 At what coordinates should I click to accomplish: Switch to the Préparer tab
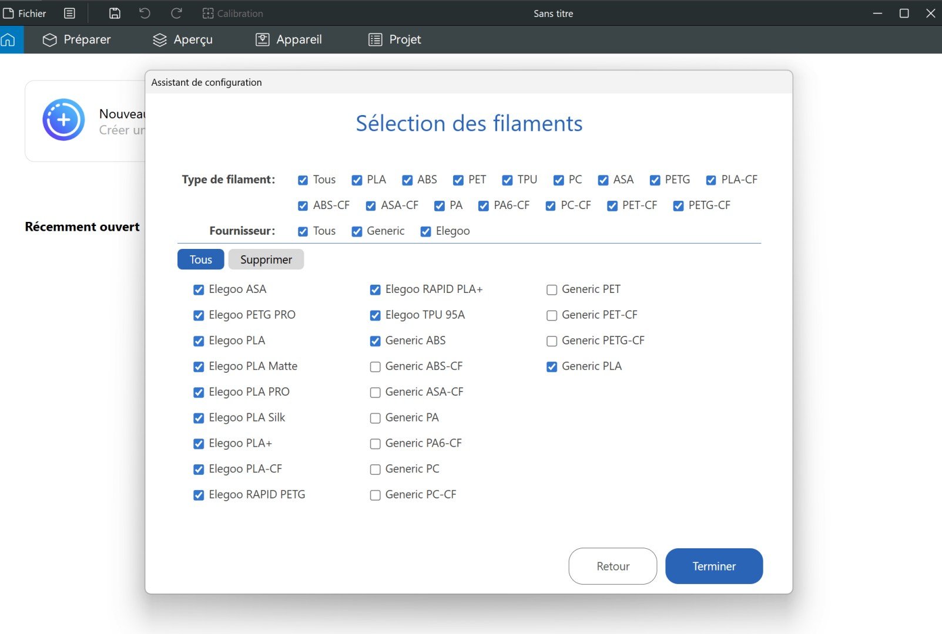(x=76, y=39)
